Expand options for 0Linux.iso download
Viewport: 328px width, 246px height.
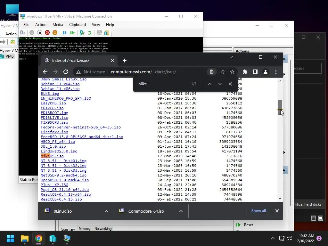click(x=106, y=211)
